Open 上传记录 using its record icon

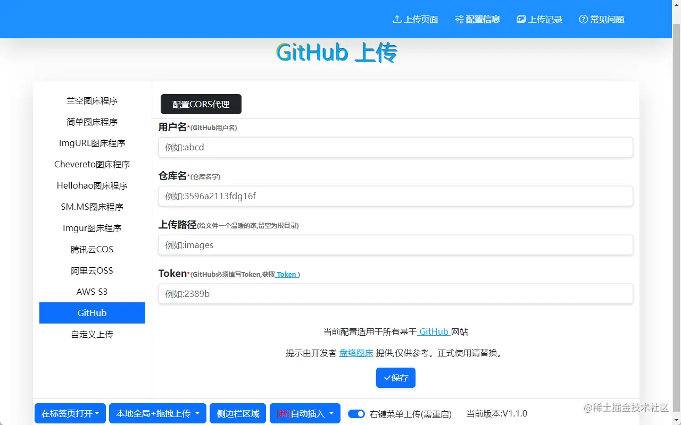(520, 19)
